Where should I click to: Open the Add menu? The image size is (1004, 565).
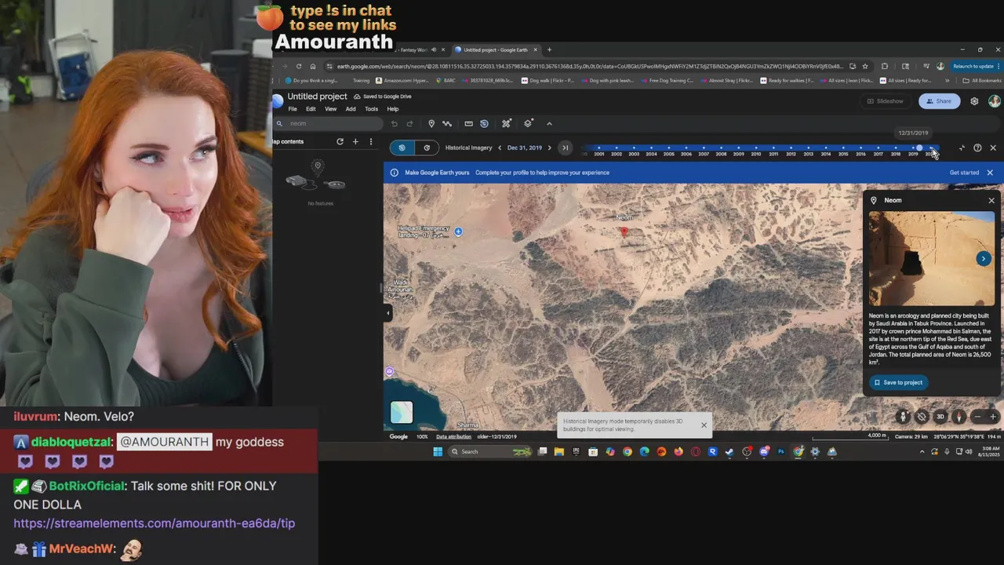[x=351, y=109]
